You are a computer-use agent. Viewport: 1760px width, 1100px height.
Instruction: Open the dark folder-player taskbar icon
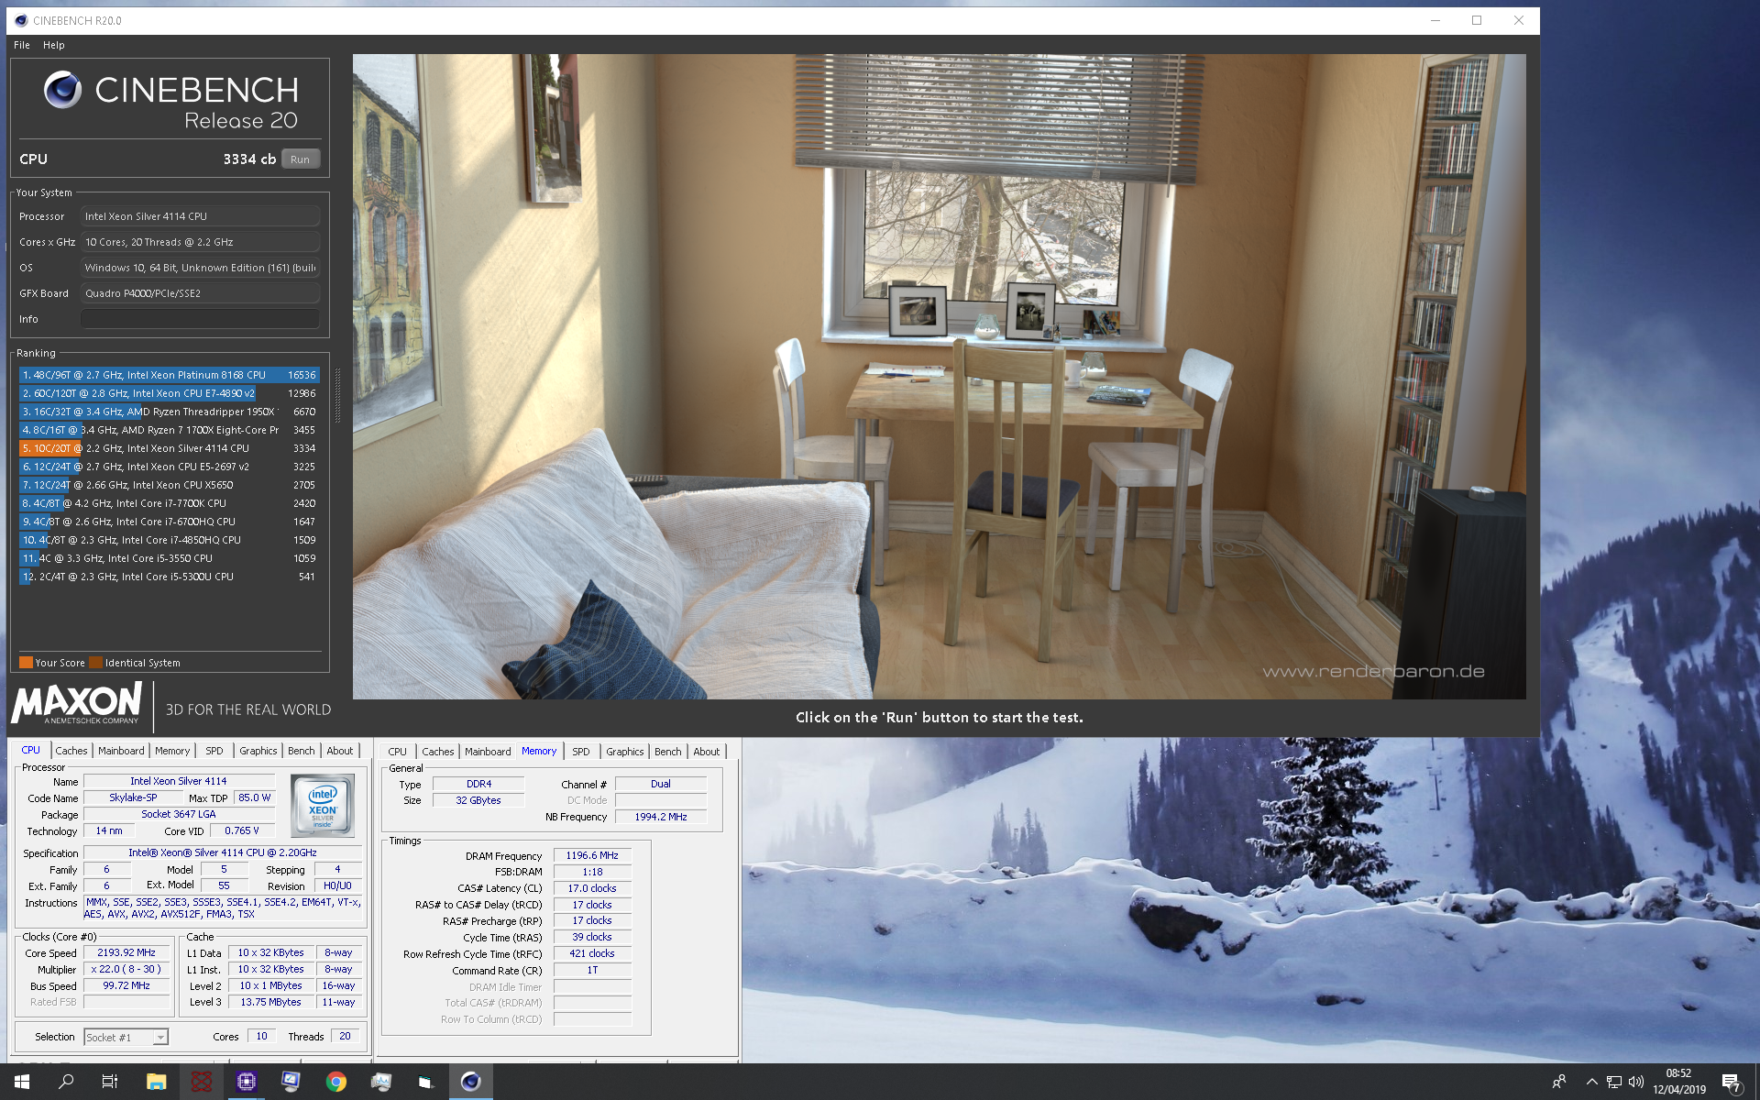click(425, 1082)
